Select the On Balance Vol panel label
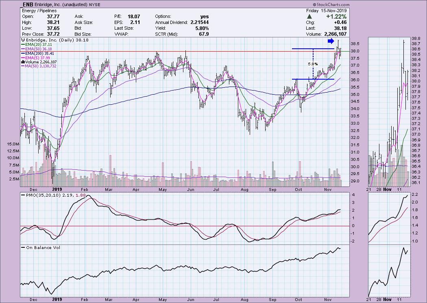This screenshot has width=427, height=303. tap(41, 247)
